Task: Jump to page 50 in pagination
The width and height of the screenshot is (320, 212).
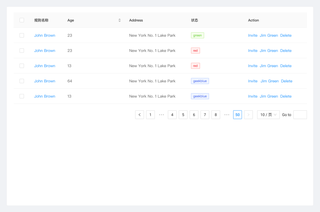Action: pyautogui.click(x=237, y=115)
